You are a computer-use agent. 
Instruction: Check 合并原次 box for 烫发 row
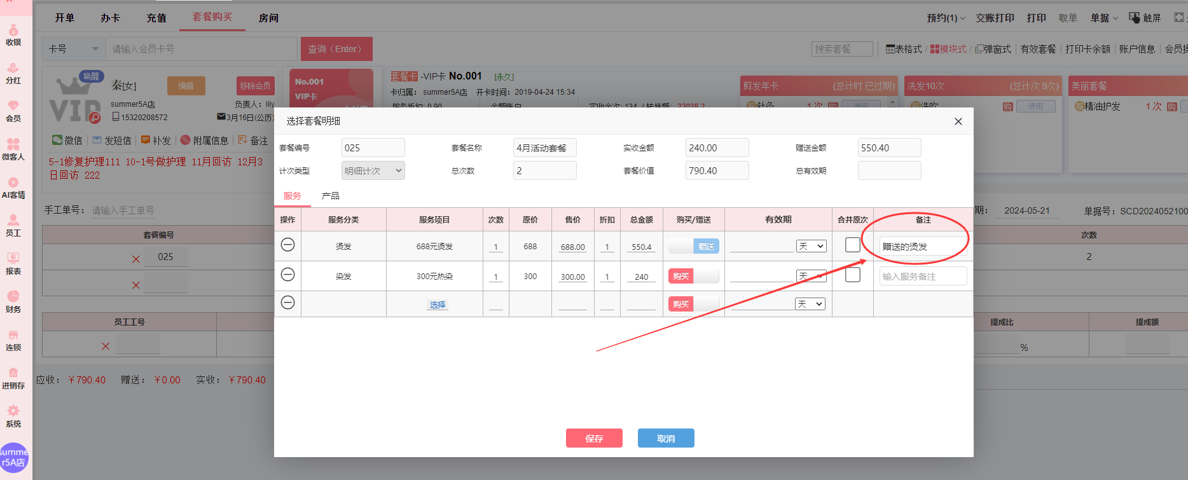tap(853, 245)
